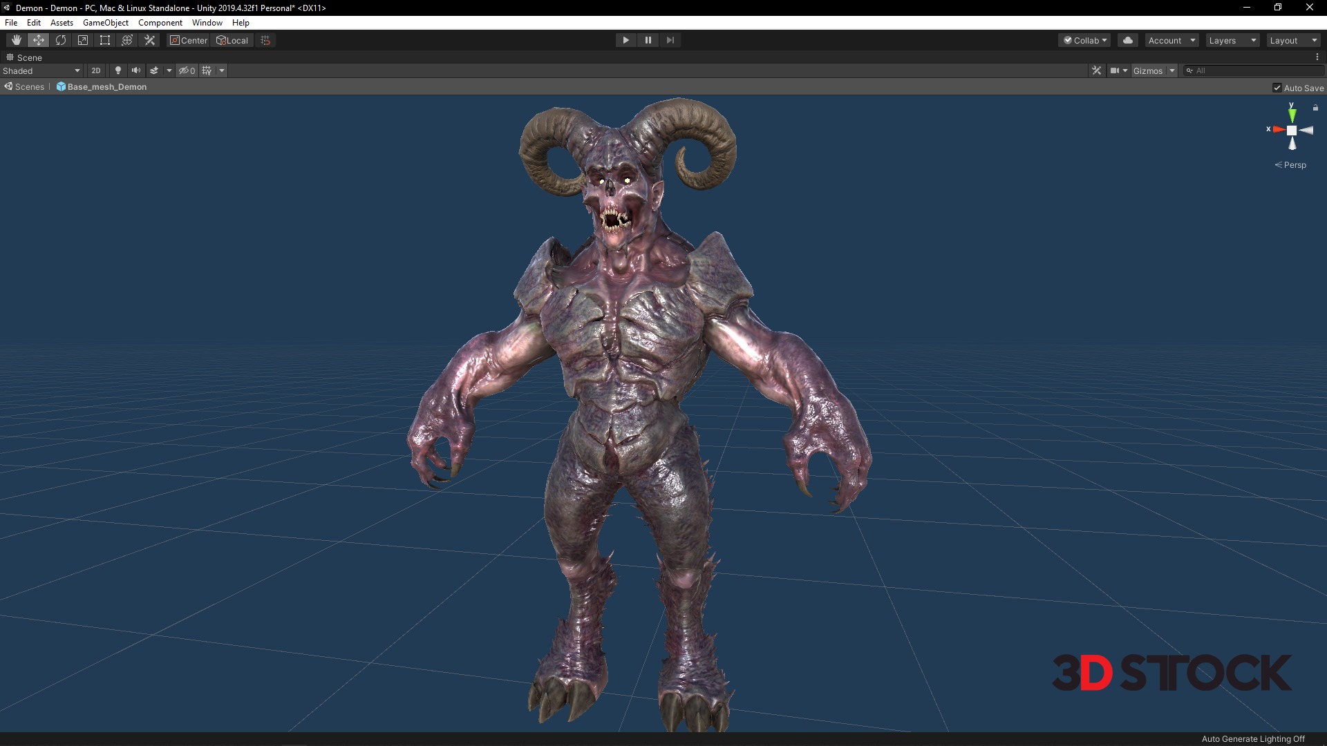
Task: Open scene component editor tools icon
Action: (x=1096, y=70)
